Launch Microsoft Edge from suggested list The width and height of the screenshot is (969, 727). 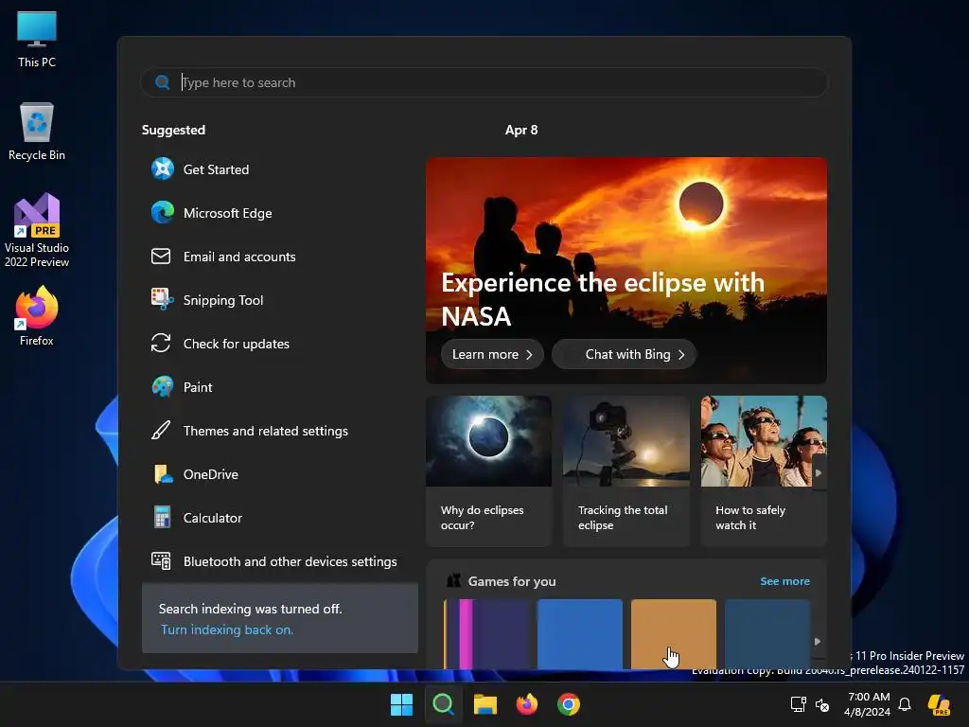[227, 213]
